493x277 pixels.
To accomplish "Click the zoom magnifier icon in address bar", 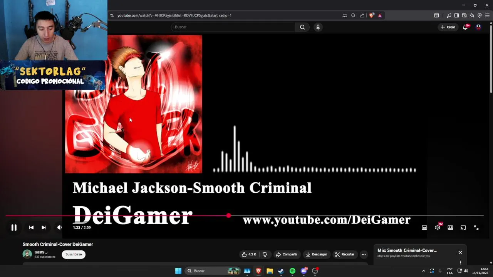I will tap(353, 15).
